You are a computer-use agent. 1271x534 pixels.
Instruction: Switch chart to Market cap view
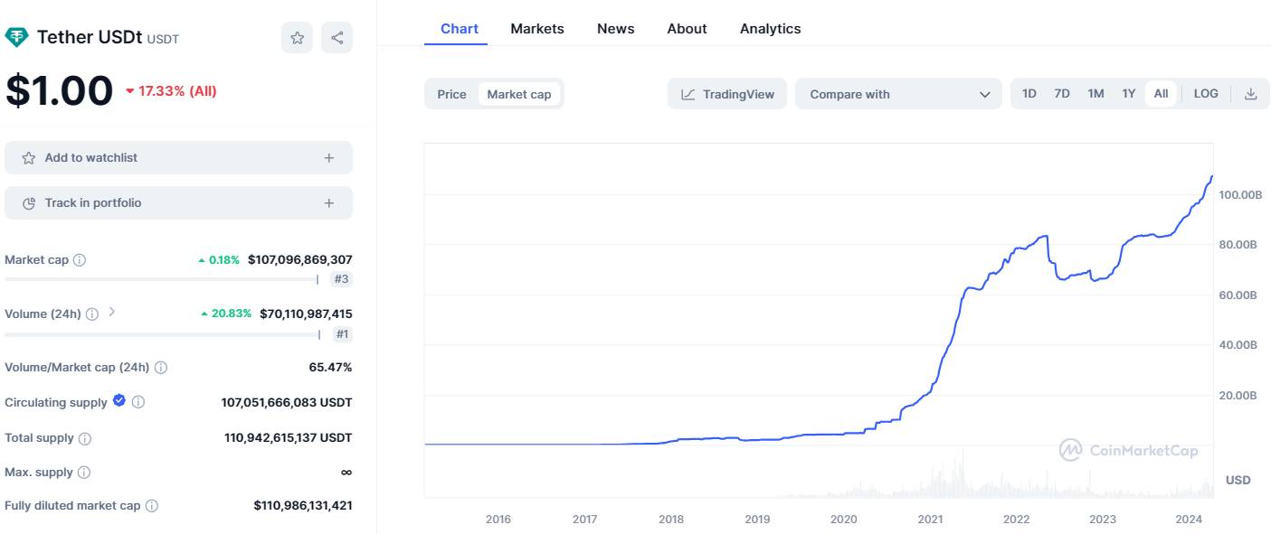click(519, 94)
